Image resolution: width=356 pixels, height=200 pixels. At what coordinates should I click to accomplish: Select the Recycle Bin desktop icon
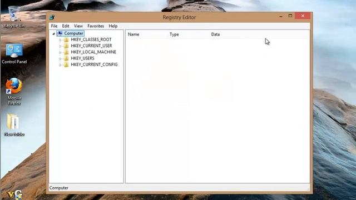pyautogui.click(x=14, y=17)
